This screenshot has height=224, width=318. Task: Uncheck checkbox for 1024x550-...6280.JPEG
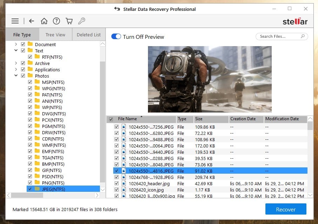tap(117, 133)
